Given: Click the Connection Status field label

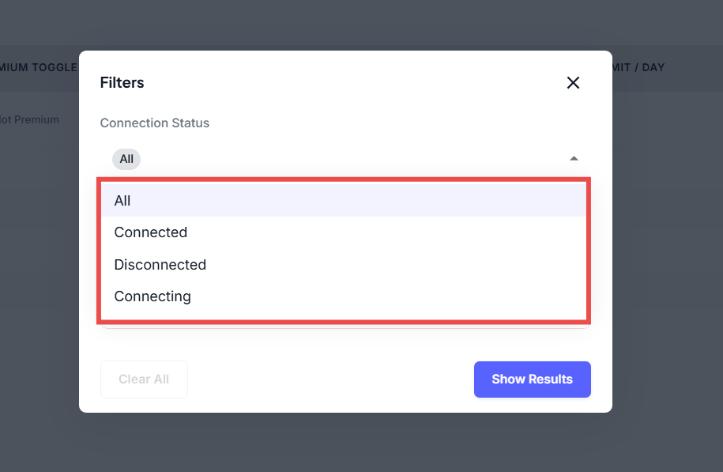Looking at the screenshot, I should (154, 123).
